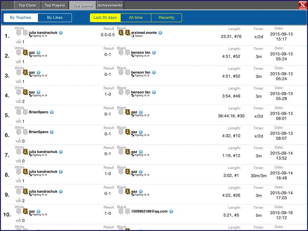Open the Top Clans tab
308x231 pixels.
(27, 5)
